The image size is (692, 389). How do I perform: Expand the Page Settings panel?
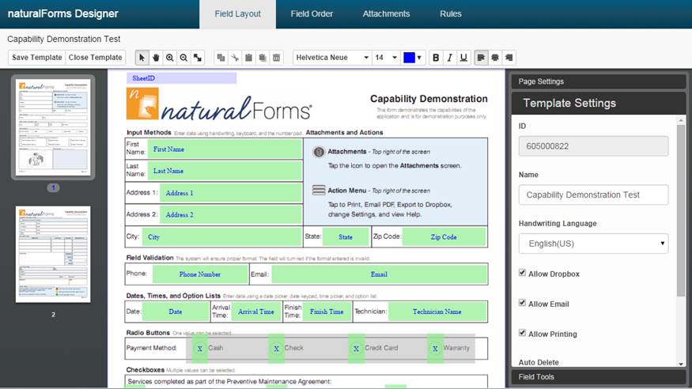[598, 81]
